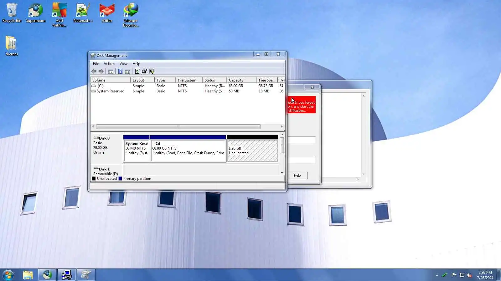Screen dimensions: 501x281
Task: Click the Supermium browser taskbar button
Action: click(x=47, y=275)
